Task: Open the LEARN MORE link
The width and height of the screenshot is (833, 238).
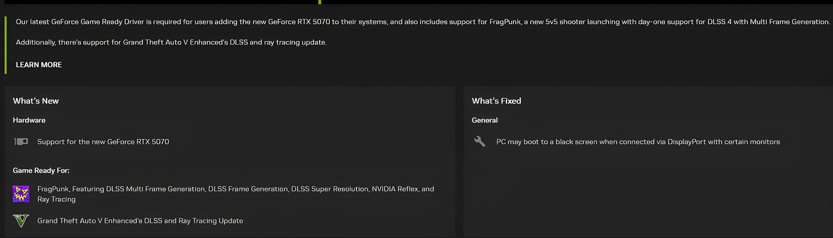Action: [x=39, y=65]
